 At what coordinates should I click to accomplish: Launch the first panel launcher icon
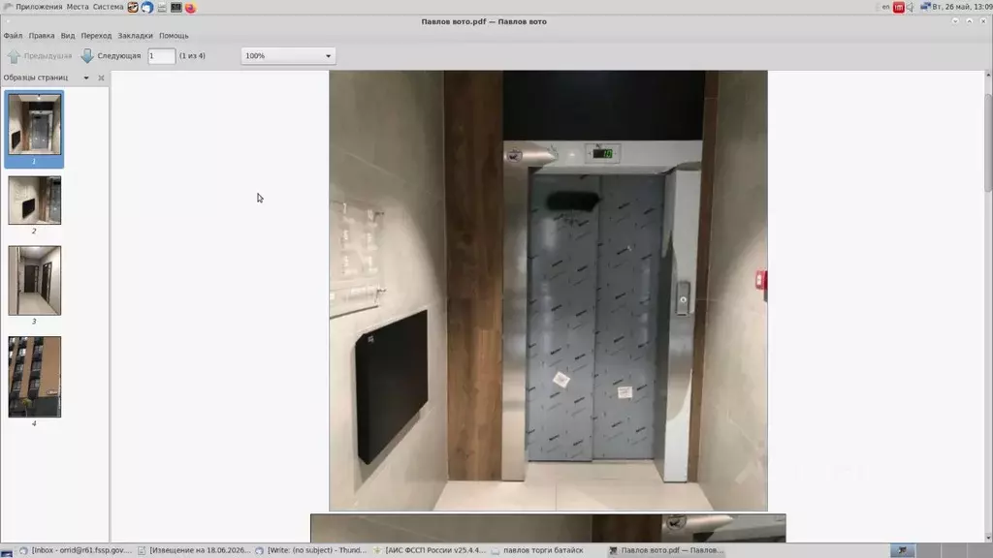click(x=133, y=7)
